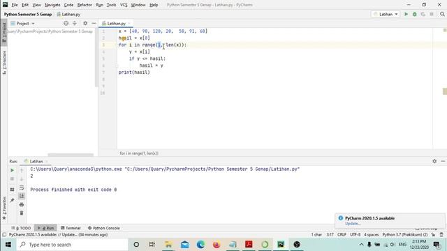
Task: Open the Navigate menu
Action: 52,5
